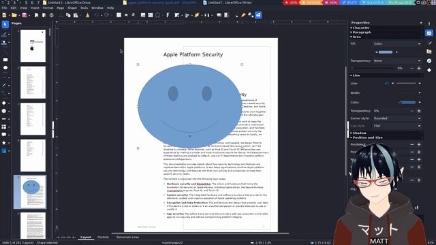Select the arrow Select tool in the drawing toolbar

click(x=5, y=24)
